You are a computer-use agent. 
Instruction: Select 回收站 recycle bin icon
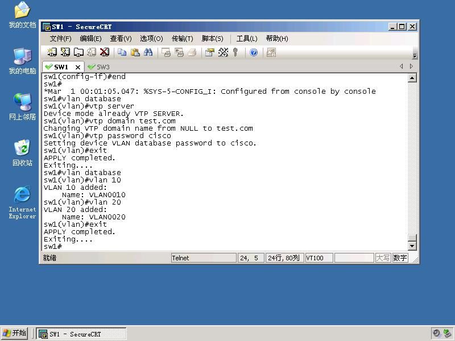(x=22, y=153)
